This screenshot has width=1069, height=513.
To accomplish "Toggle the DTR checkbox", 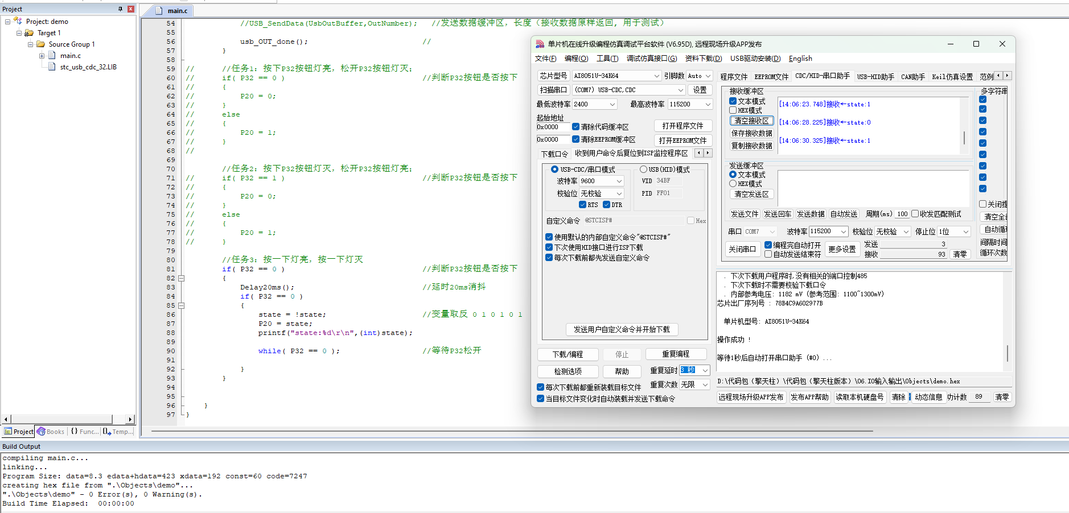I will pyautogui.click(x=606, y=205).
